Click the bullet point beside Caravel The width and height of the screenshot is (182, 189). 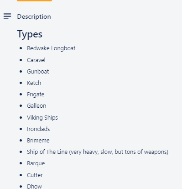click(21, 60)
